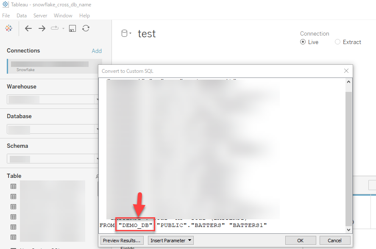
Task: Select the fourth table grid icon
Action: [x=14, y=217]
